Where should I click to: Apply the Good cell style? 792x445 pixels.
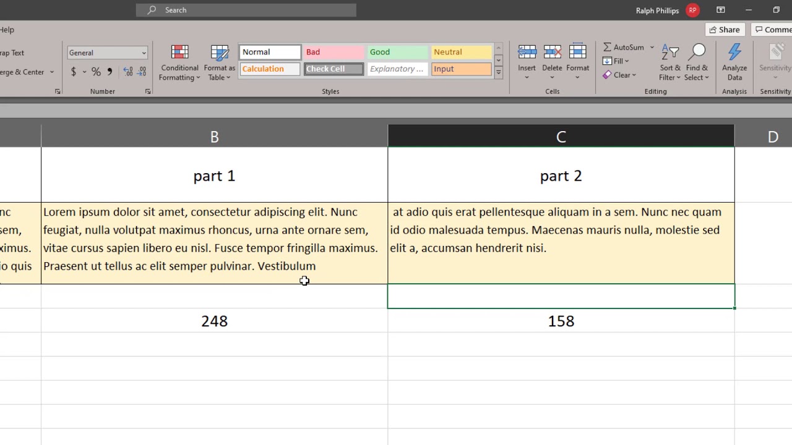click(x=398, y=52)
